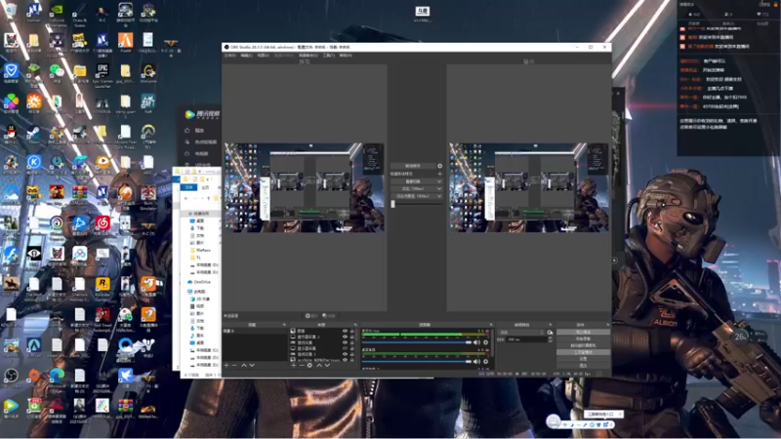781x439 pixels.
Task: Open Raft game desktop icon
Action: pyautogui.click(x=148, y=104)
